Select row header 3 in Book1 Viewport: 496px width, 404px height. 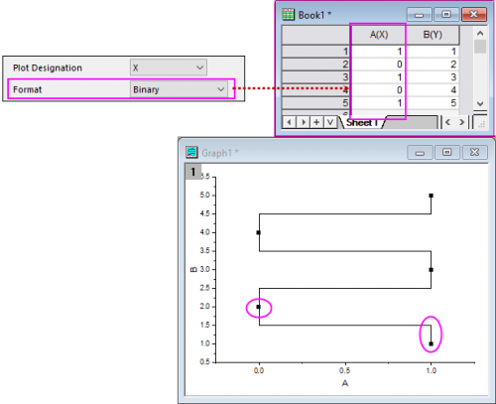[x=315, y=77]
